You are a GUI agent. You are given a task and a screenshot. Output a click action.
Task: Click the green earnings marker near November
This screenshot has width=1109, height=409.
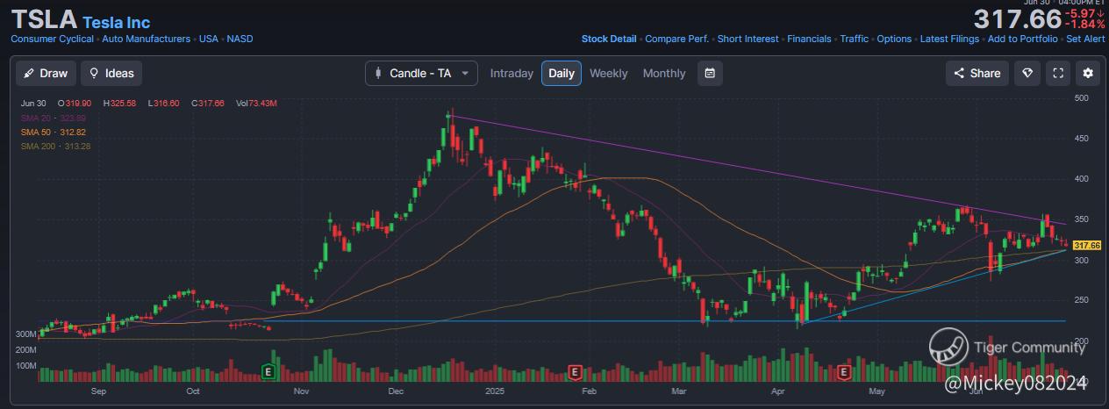pos(268,372)
